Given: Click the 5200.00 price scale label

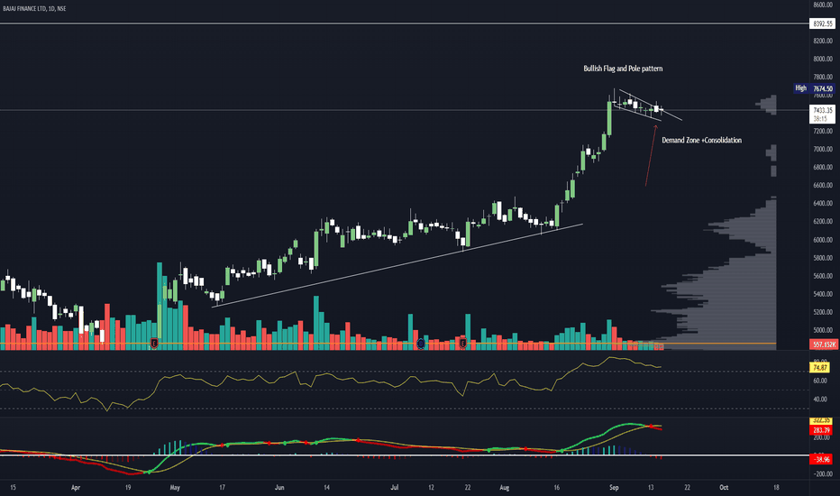Looking at the screenshot, I should [x=823, y=312].
